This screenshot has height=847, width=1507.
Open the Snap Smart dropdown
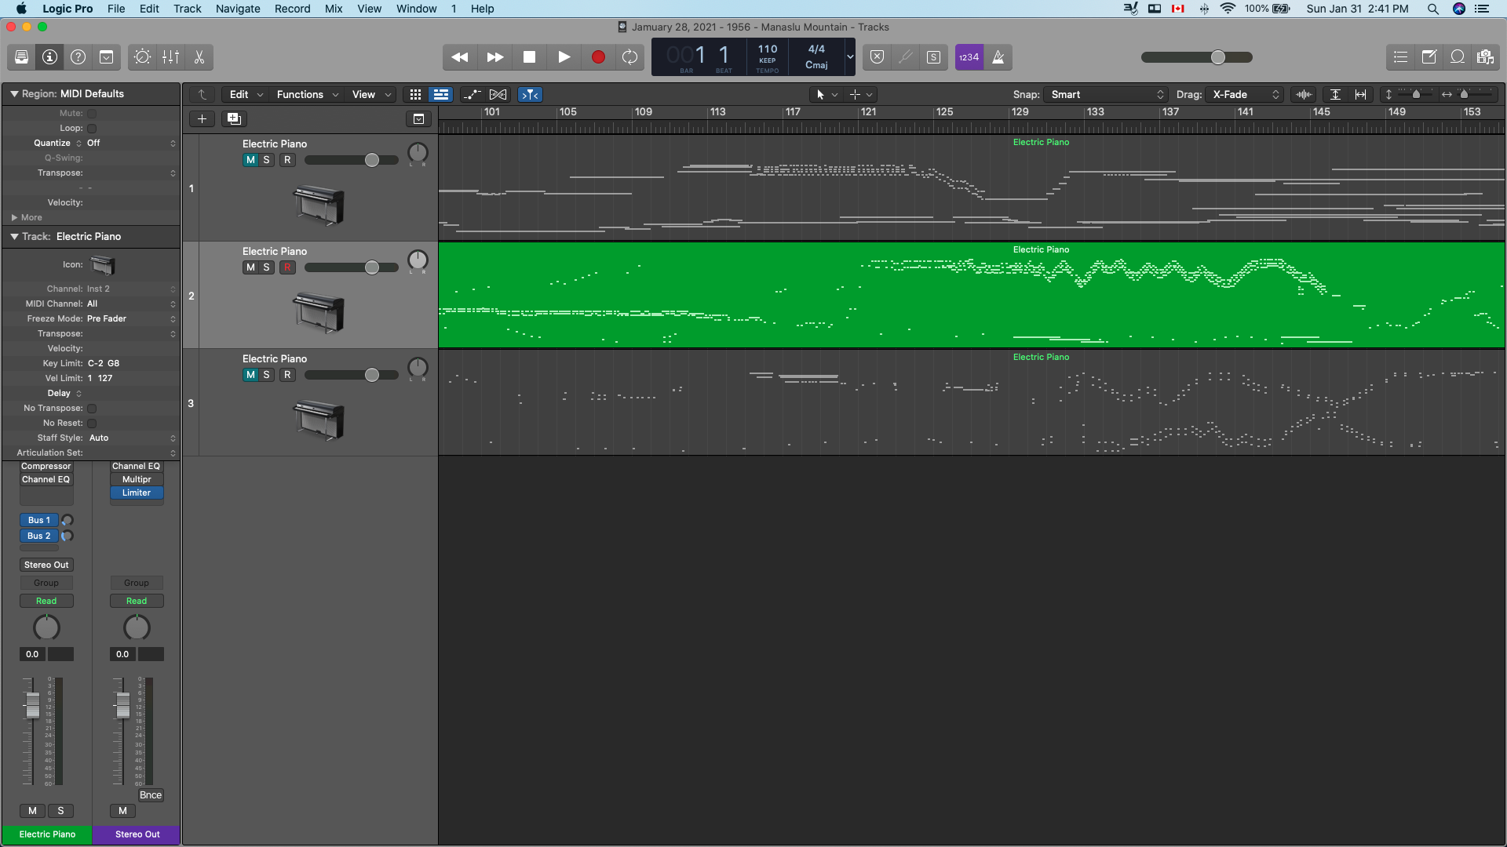(1107, 95)
